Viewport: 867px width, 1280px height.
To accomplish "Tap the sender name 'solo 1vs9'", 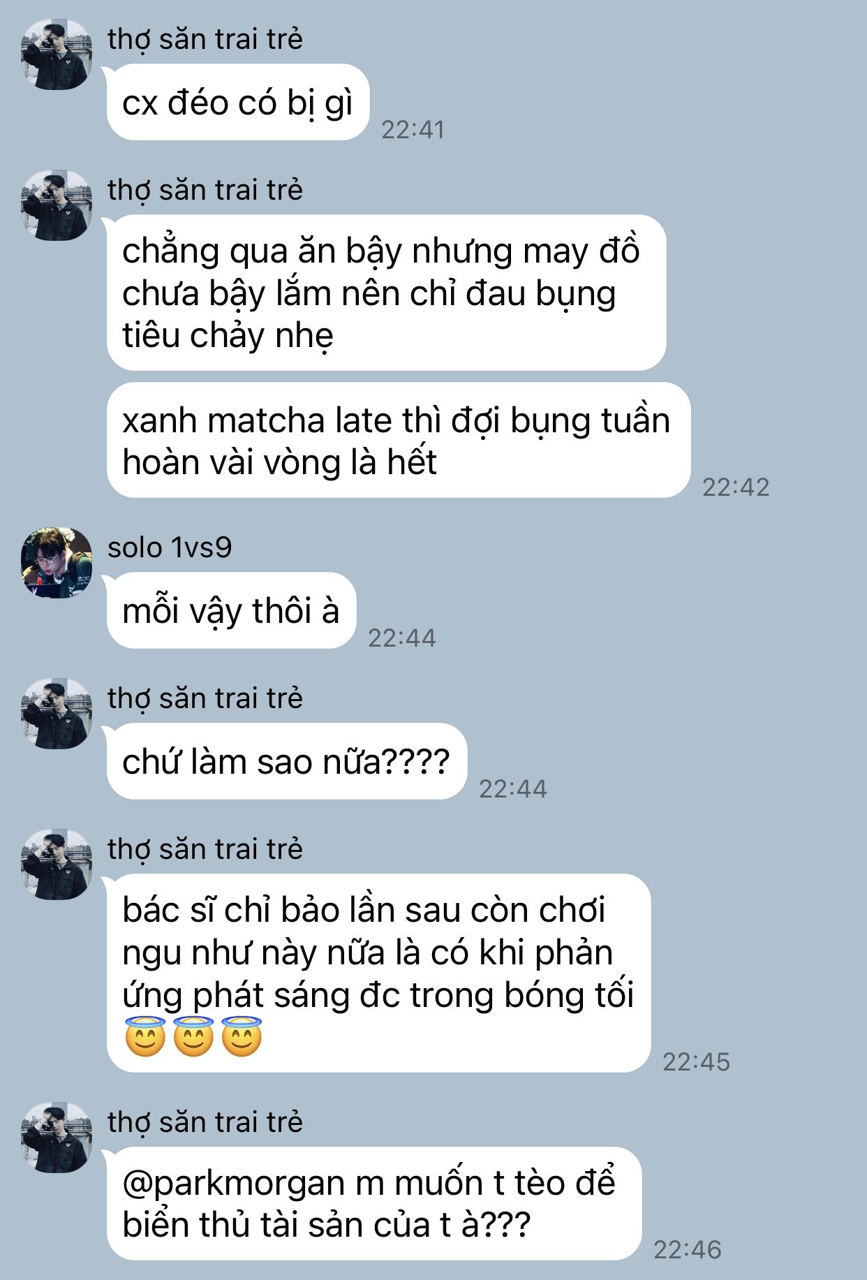I will (x=170, y=547).
